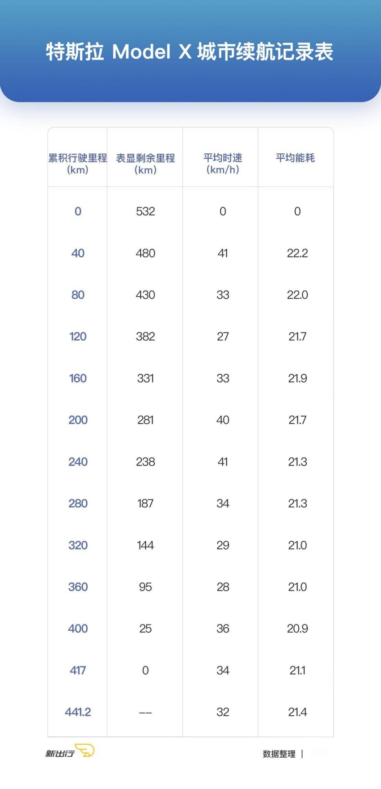This screenshot has height=789, width=381.
Task: Click the 新出行 logo icon
Action: pyautogui.click(x=70, y=751)
